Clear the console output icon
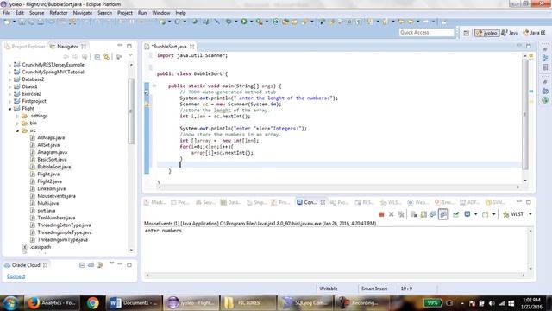Screen dimensions: 552x311 pyautogui.click(x=414, y=214)
